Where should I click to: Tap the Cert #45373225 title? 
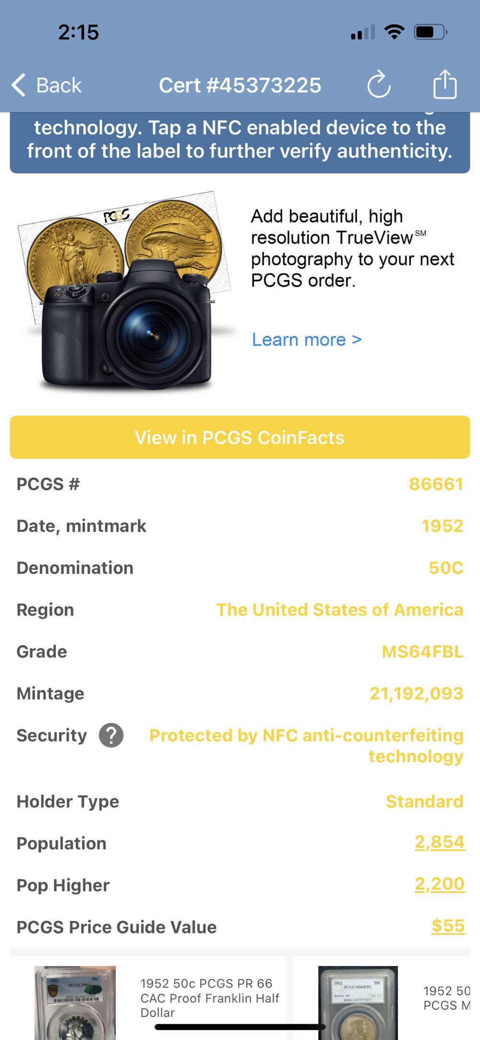[240, 86]
